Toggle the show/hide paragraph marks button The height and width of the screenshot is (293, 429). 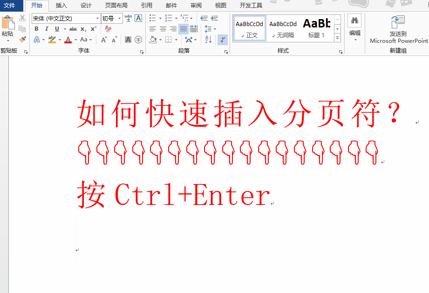(223, 40)
